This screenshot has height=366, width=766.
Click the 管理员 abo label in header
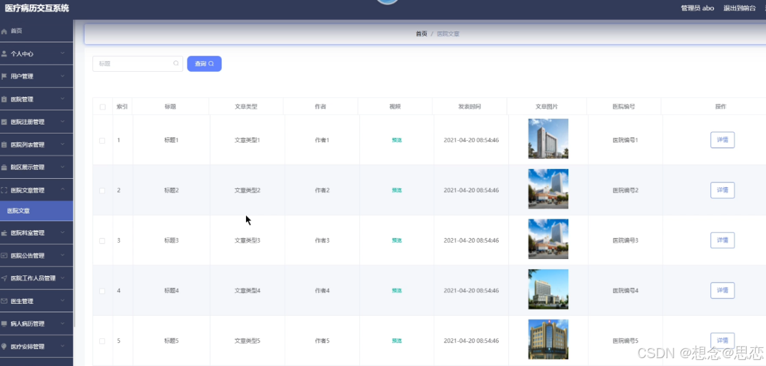[697, 8]
